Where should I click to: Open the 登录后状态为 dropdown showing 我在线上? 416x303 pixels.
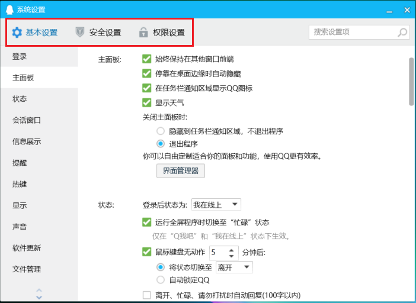(x=216, y=205)
